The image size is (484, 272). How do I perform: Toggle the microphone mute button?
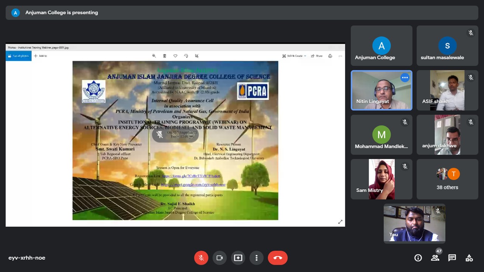pyautogui.click(x=201, y=258)
